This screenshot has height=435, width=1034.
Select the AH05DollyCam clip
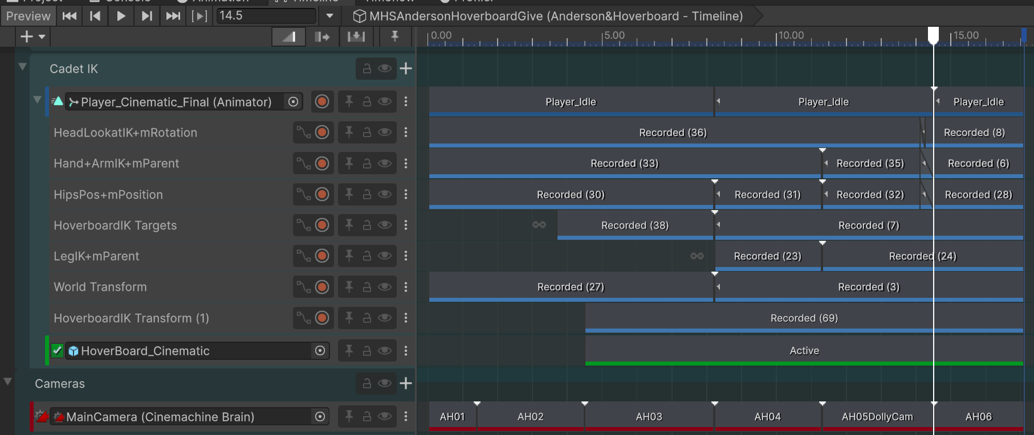pyautogui.click(x=877, y=417)
